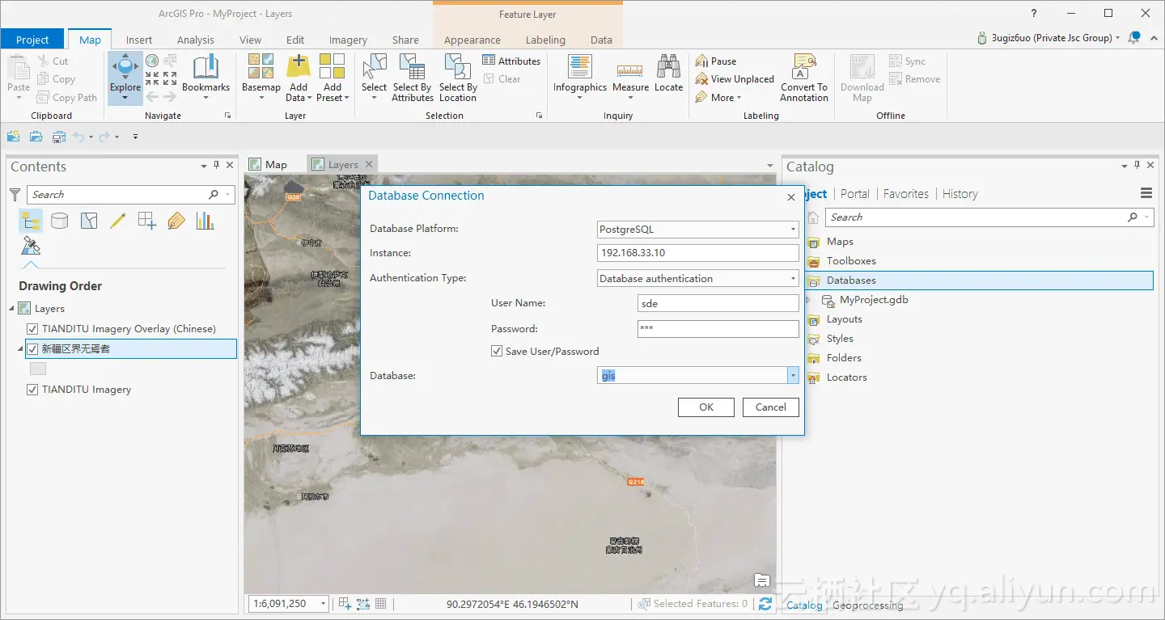Toggle visibility of TIANDITU Imagery layer
Viewport: 1165px width, 620px height.
32,390
